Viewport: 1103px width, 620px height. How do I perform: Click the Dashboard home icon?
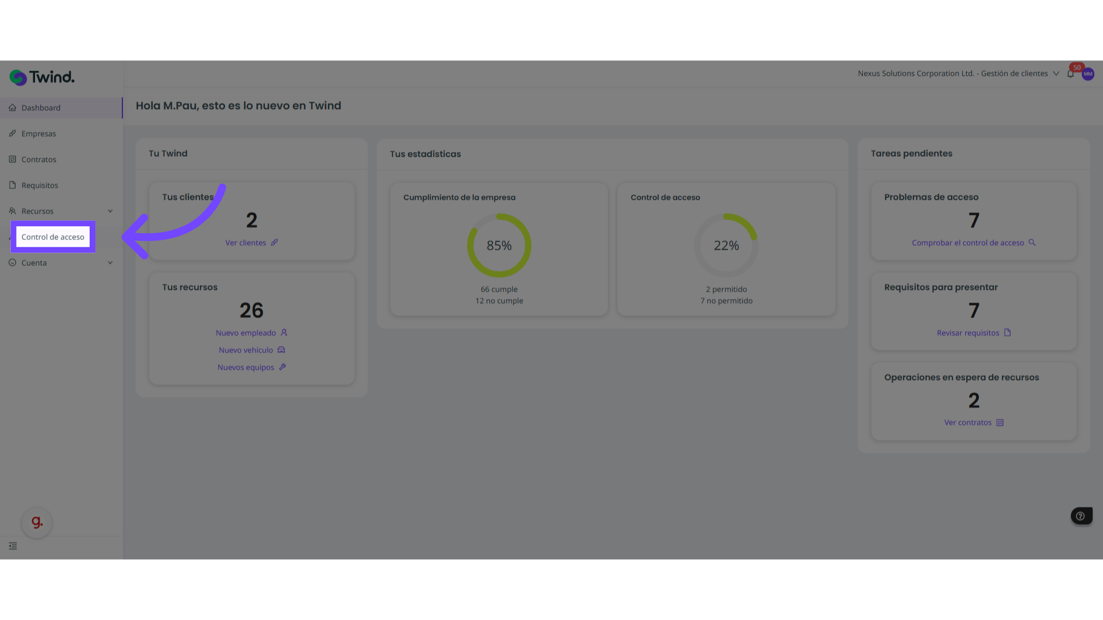tap(13, 108)
